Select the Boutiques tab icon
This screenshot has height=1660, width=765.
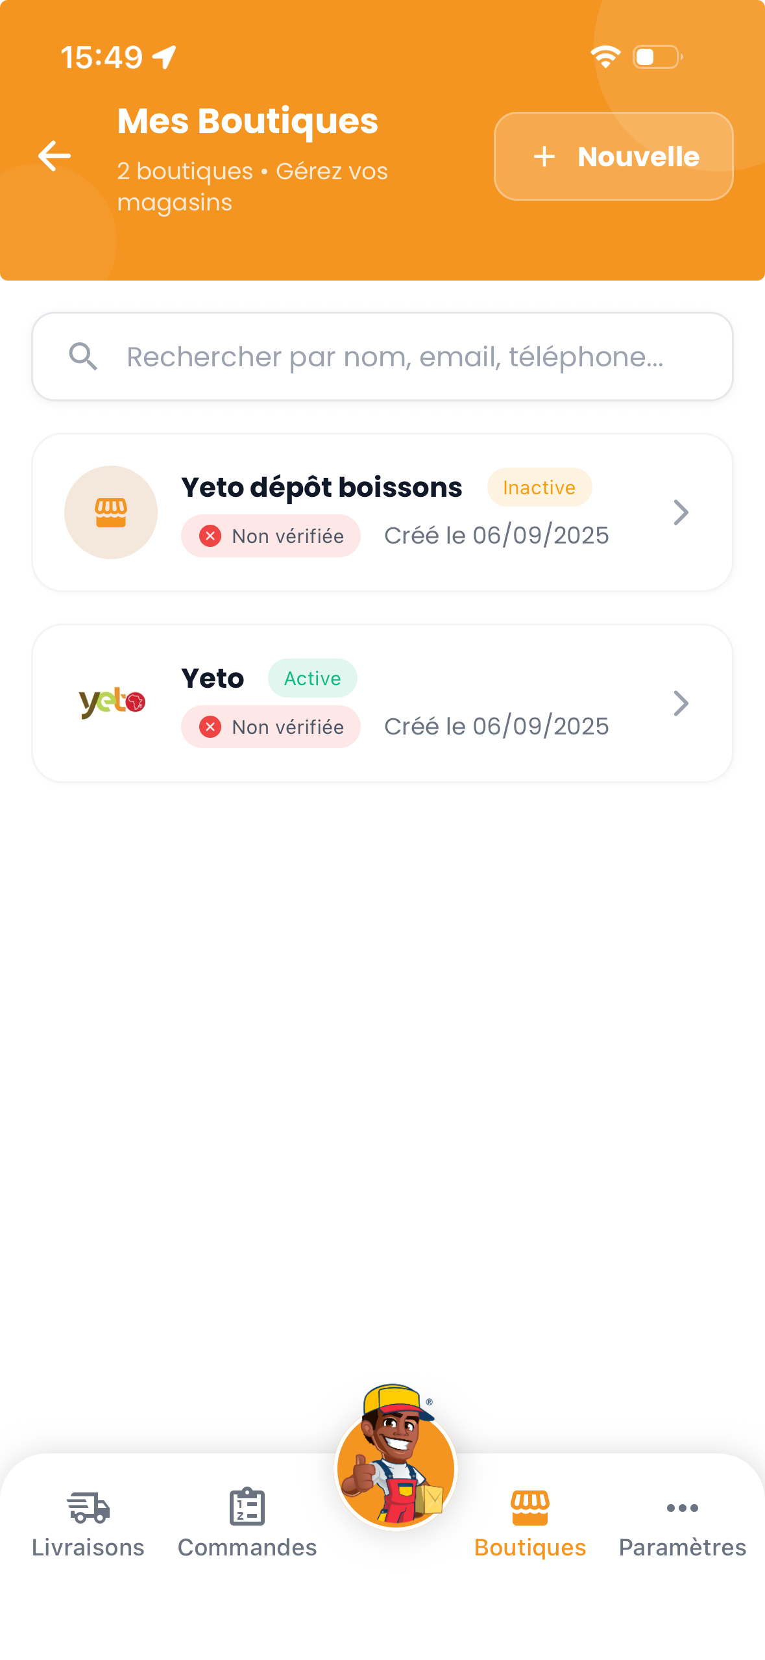(530, 1507)
